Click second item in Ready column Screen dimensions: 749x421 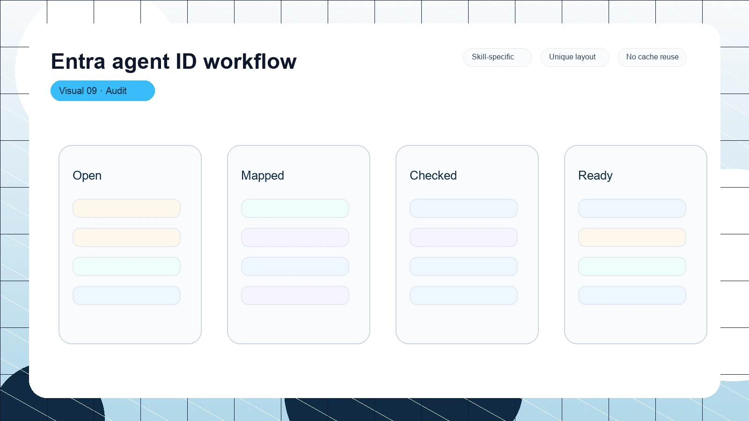pos(632,237)
